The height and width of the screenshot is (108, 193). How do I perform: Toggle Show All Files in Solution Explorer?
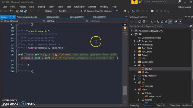[170, 22]
